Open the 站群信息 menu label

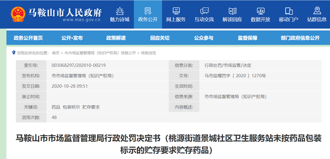tap(317, 20)
